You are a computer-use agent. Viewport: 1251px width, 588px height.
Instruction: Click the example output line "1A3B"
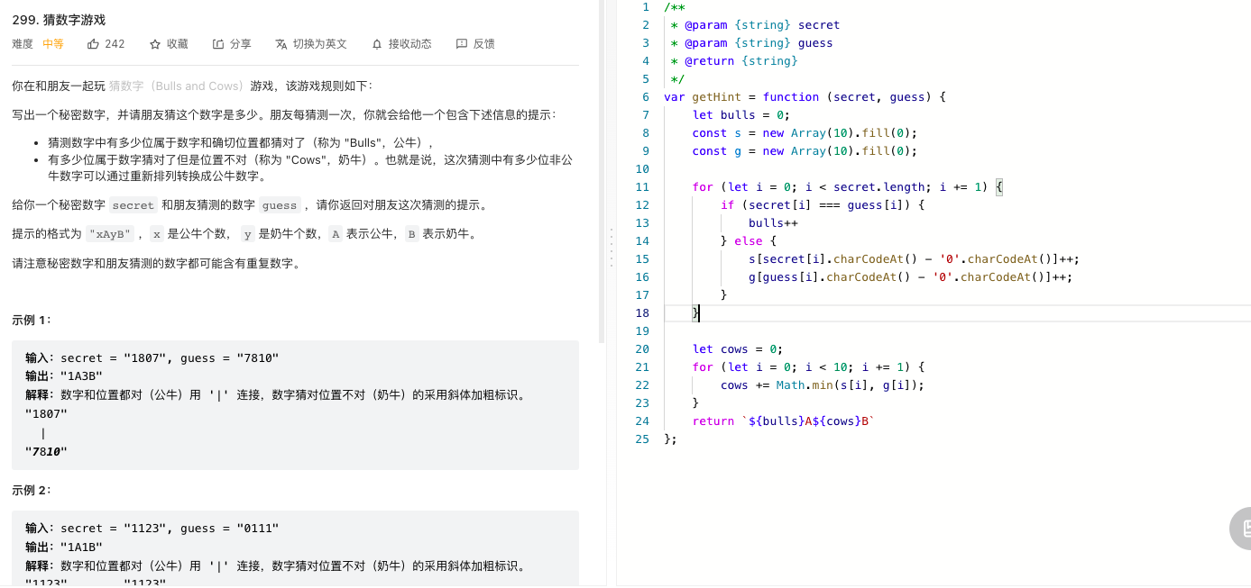point(64,376)
